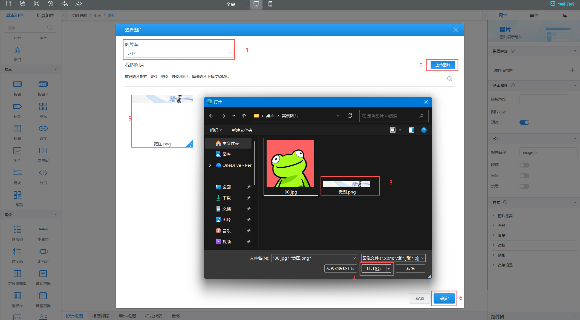This screenshot has width=580, height=320.
Task: Expand the 图片宽高 style section
Action: pyautogui.click(x=505, y=216)
